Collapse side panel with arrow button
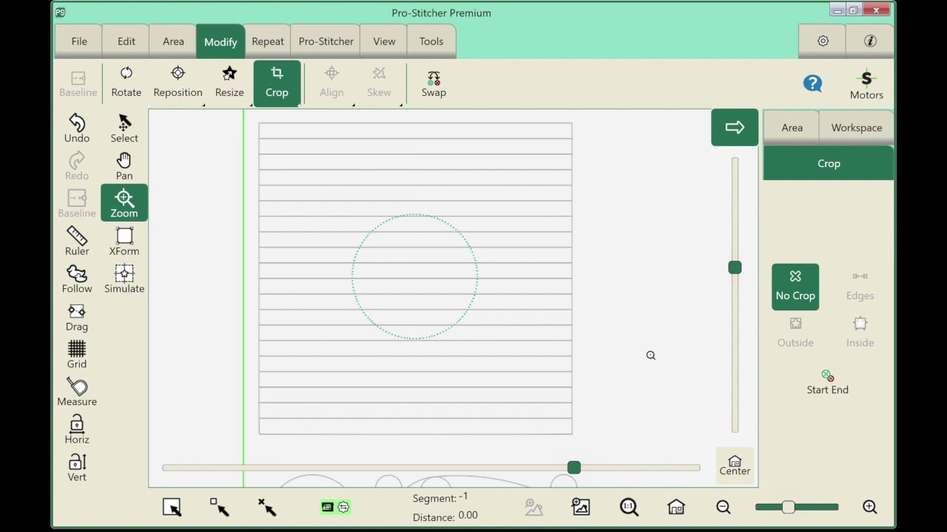The width and height of the screenshot is (947, 532). pos(735,127)
